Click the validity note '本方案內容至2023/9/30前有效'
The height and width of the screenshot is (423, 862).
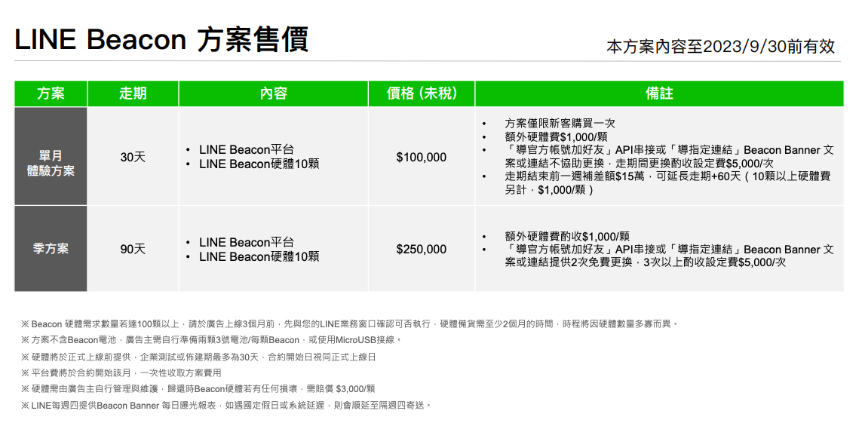click(x=720, y=46)
